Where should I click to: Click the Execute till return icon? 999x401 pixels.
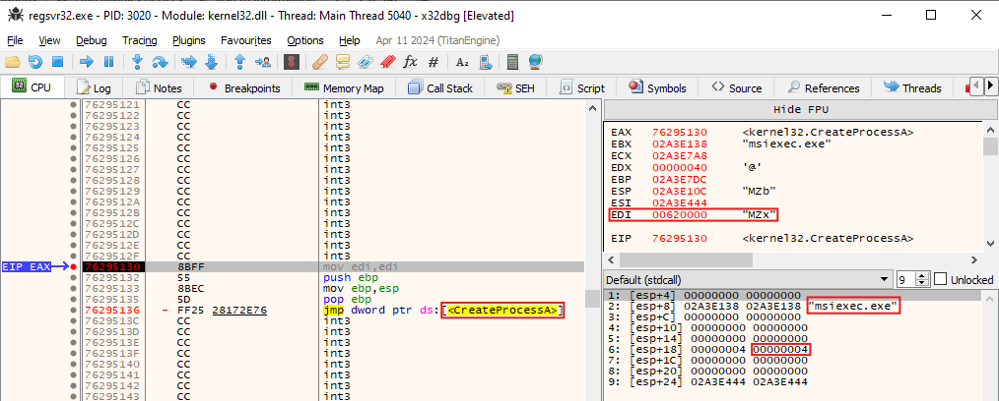pos(239,62)
